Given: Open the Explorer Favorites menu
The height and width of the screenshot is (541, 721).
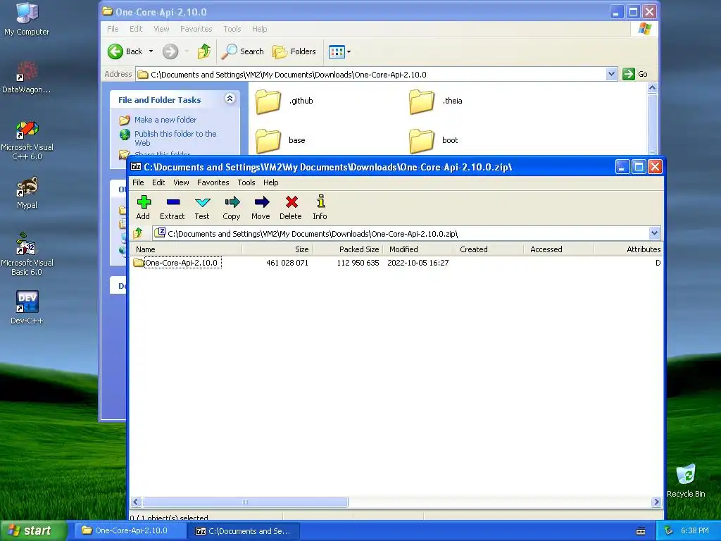Looking at the screenshot, I should (x=196, y=29).
